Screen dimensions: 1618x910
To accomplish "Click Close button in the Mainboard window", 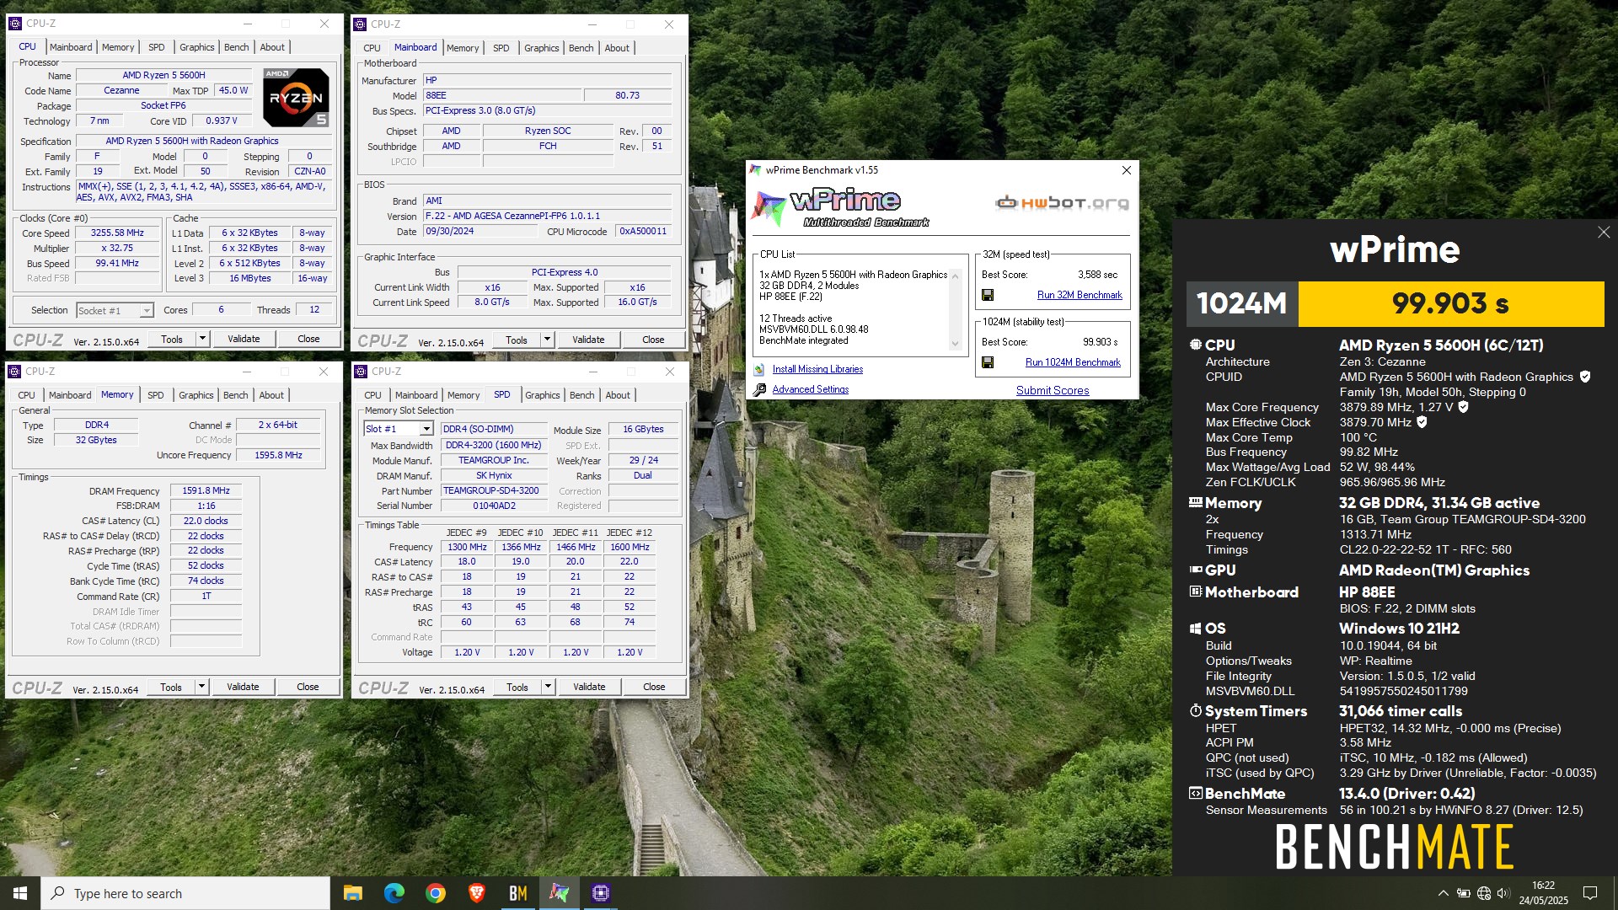I will click(653, 340).
